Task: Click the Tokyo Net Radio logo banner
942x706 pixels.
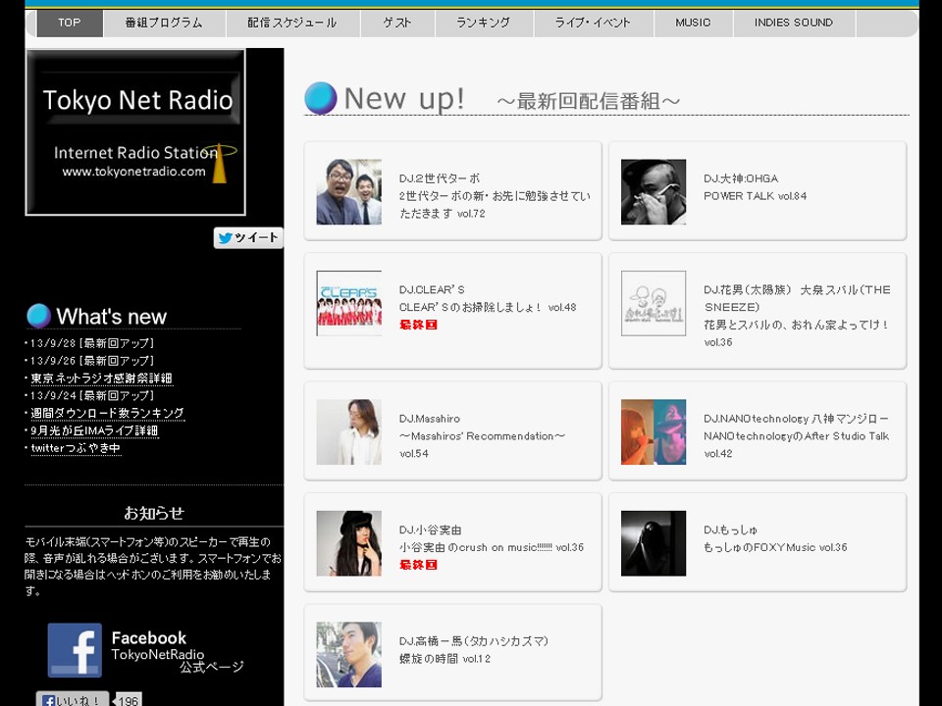Action: pos(135,131)
